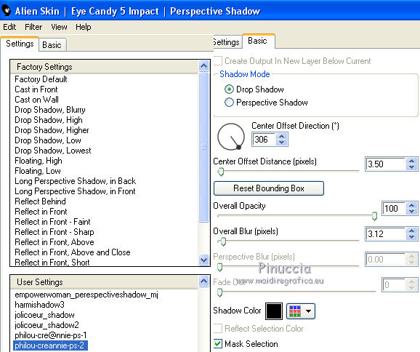Image resolution: width=420 pixels, height=352 pixels.
Task: Select the Perspective Shadow radio button
Action: coord(229,103)
